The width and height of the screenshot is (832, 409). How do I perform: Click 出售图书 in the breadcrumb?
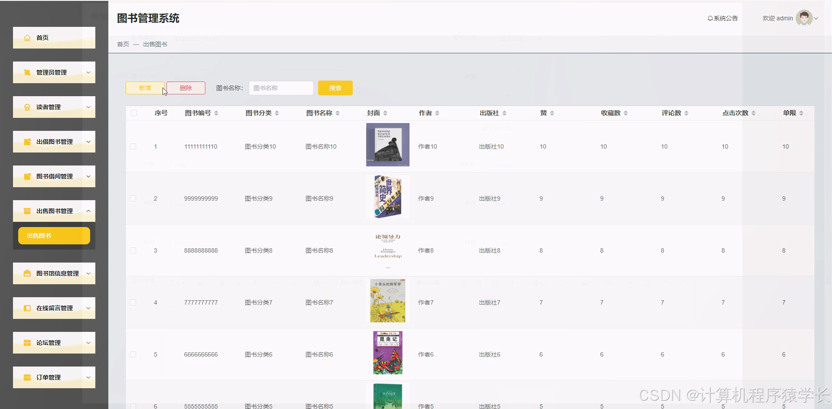pyautogui.click(x=155, y=44)
